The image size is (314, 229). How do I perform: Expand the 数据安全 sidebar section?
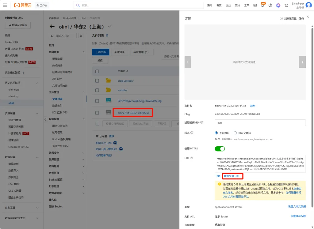pos(84,153)
